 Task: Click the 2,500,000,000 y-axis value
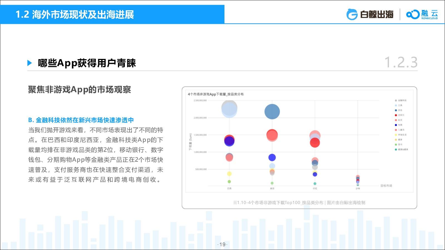(200, 101)
